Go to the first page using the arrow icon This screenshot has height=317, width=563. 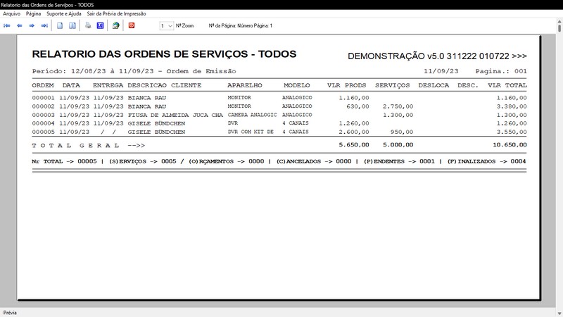pos(7,25)
